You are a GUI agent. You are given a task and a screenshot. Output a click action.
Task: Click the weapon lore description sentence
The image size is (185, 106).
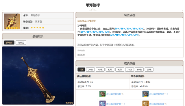pyautogui.click(x=106, y=45)
